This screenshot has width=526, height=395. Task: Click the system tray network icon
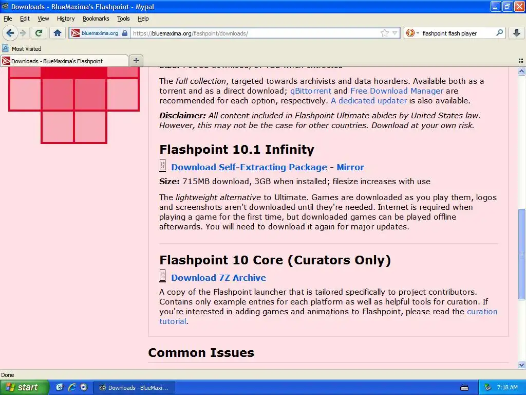(x=487, y=388)
